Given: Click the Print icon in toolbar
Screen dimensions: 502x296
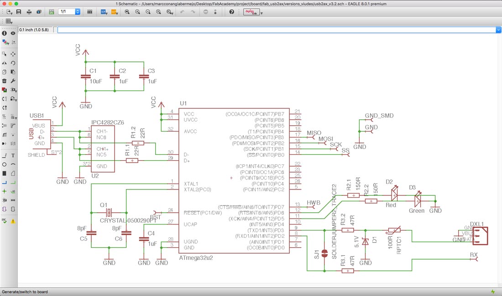Looking at the screenshot, I should pos(29,12).
